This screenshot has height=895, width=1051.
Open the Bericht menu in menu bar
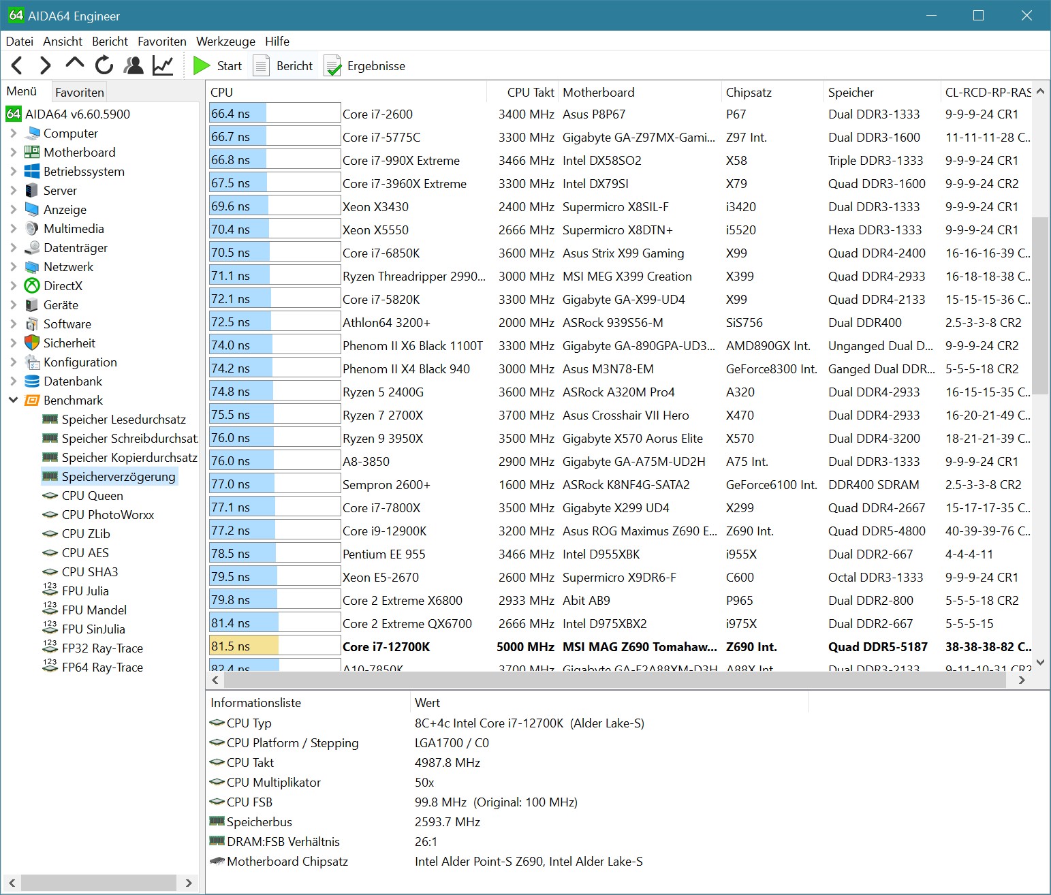pos(110,41)
